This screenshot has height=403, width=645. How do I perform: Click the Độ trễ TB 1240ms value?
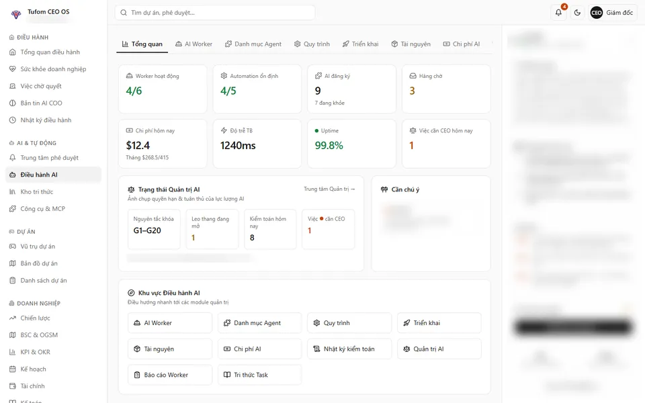point(238,146)
